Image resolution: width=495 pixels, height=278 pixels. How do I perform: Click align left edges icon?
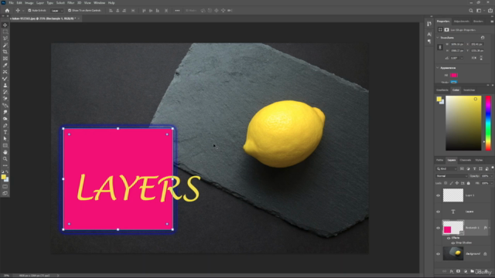[x=111, y=10]
